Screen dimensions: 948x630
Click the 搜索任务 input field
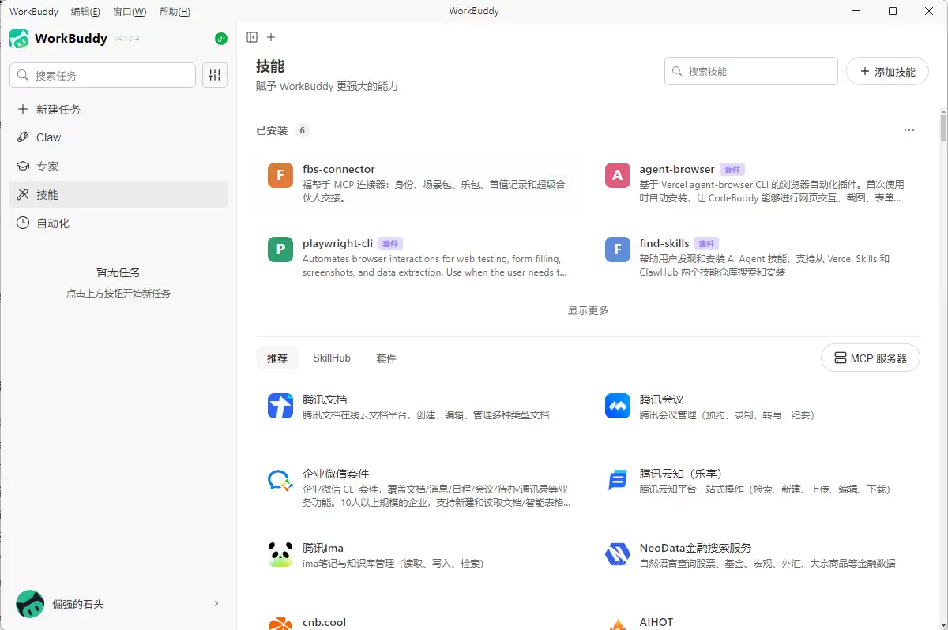click(x=103, y=75)
